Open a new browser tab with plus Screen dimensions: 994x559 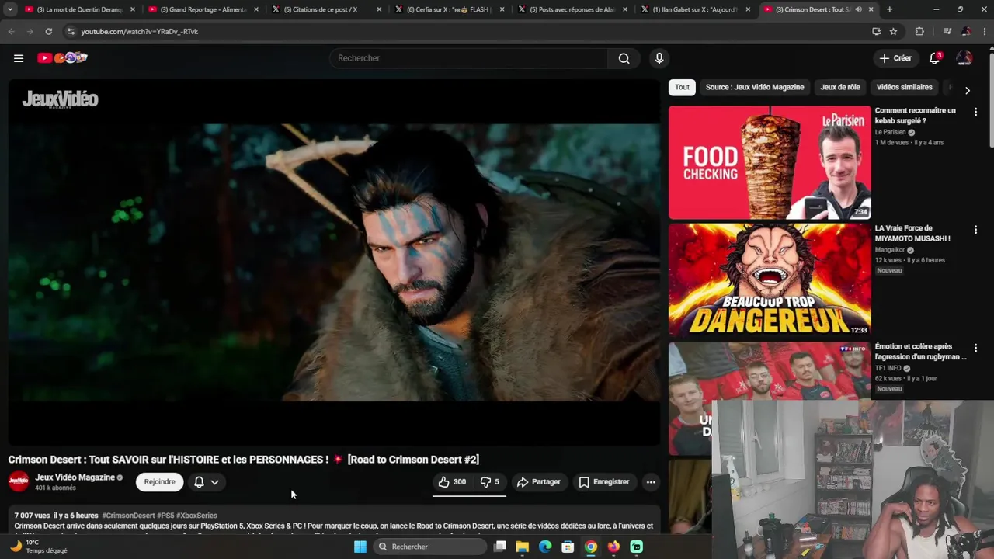pos(889,9)
